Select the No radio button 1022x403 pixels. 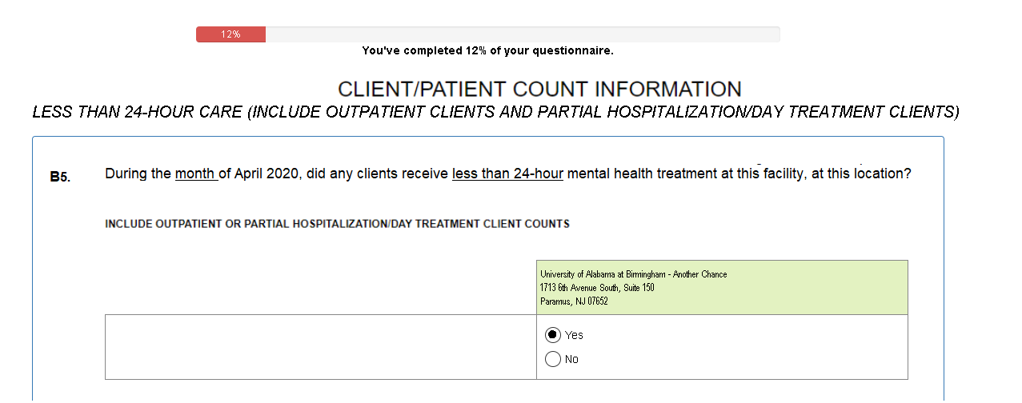tap(552, 359)
